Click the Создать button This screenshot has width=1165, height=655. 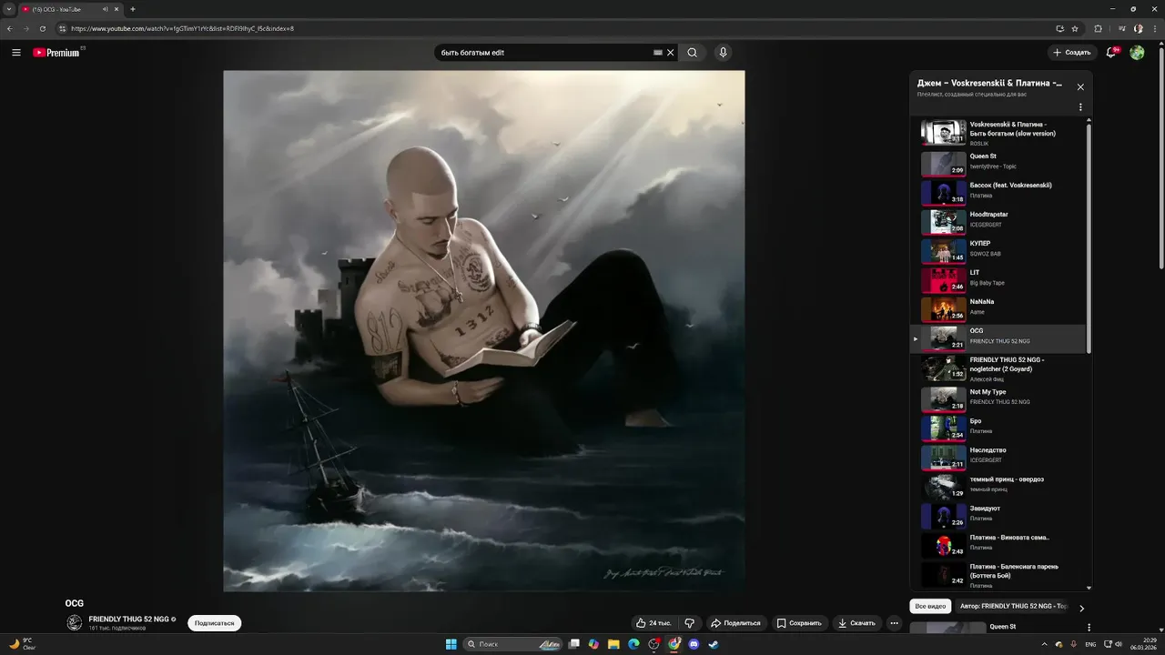(1072, 53)
